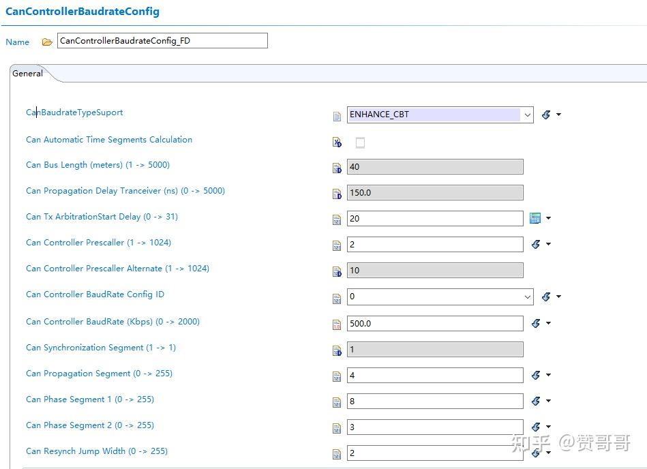Click the icon beside Automatic Time Segments checkbox
This screenshot has width=647, height=469.
[x=337, y=142]
